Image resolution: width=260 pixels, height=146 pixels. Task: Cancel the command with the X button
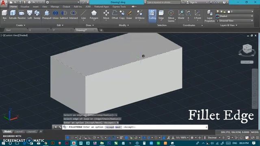coord(56,127)
